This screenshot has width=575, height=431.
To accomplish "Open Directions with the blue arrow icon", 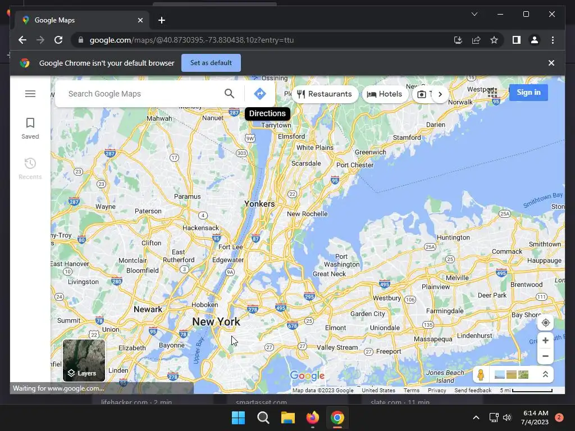I will pos(259,94).
